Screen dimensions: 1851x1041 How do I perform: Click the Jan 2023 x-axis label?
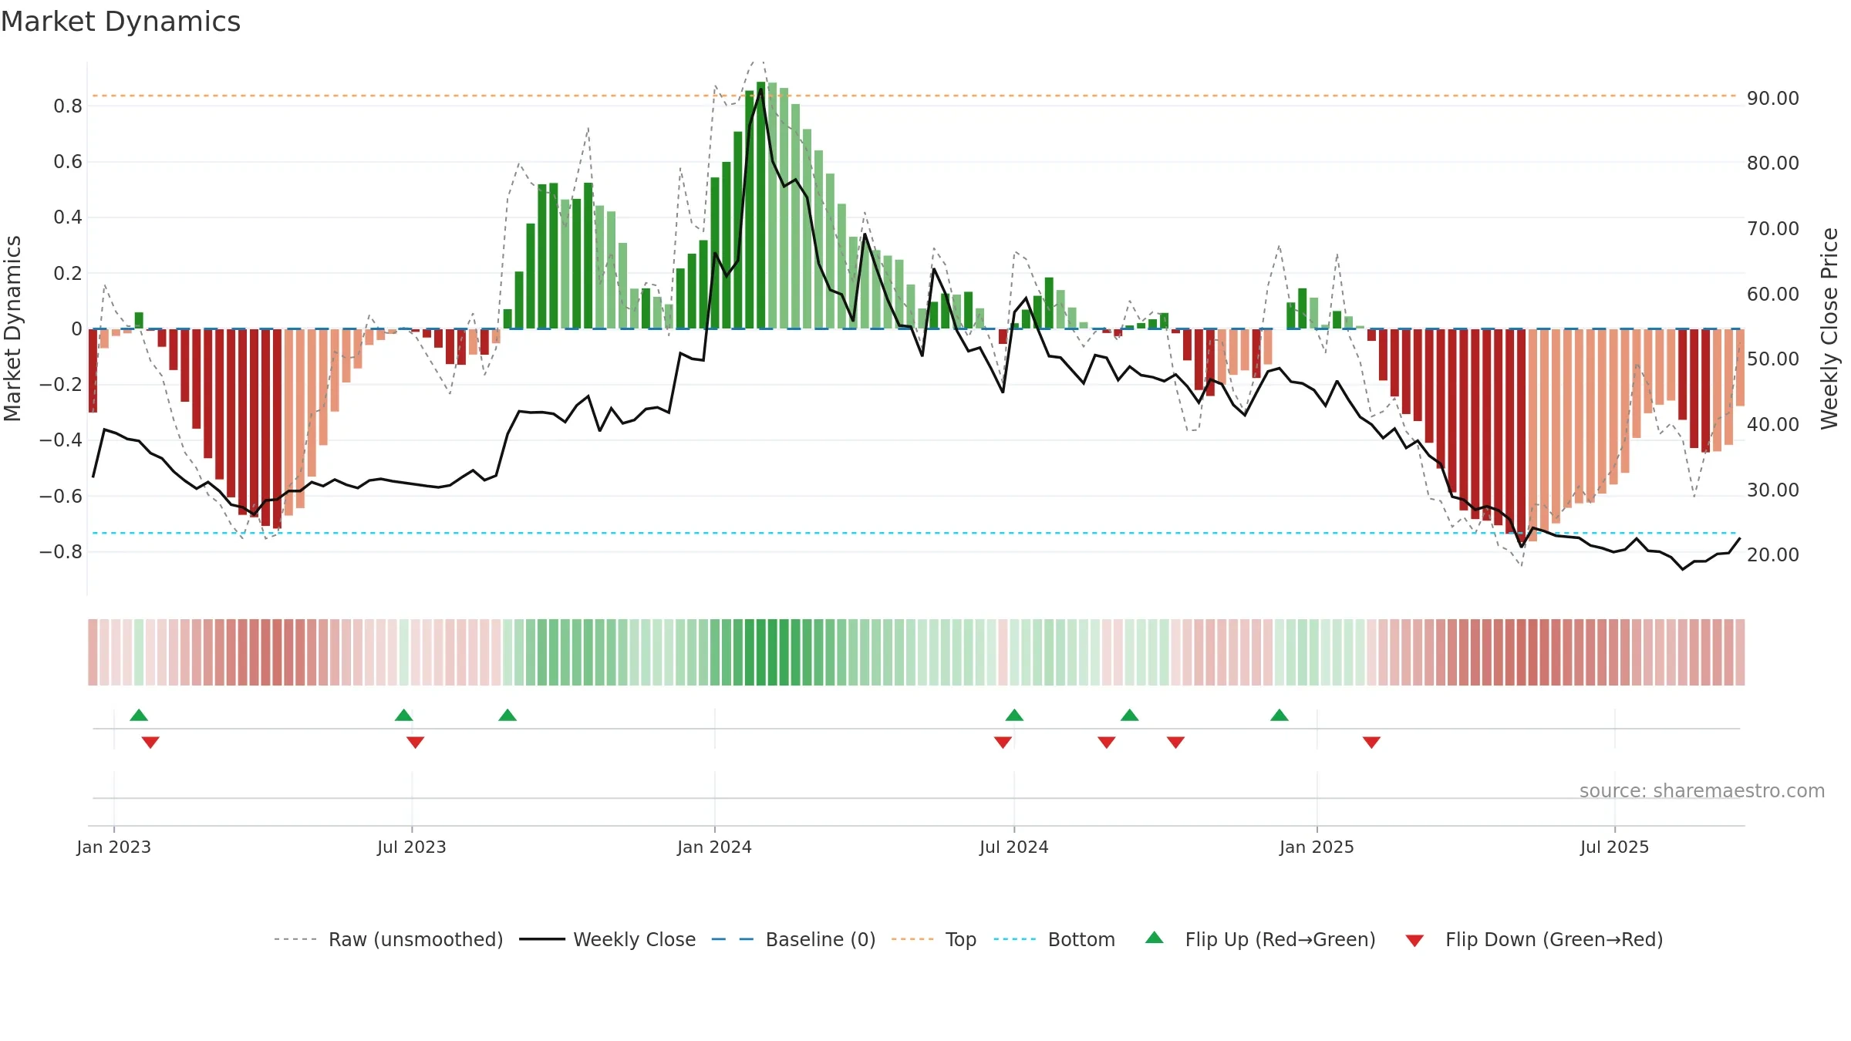[x=114, y=847]
